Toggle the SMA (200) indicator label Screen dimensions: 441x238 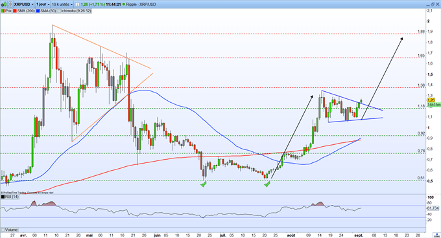tap(24, 11)
